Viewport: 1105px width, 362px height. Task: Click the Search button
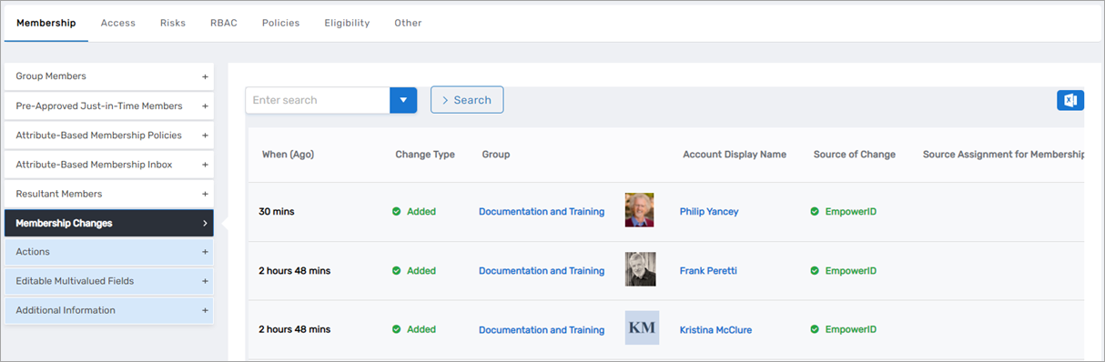coord(467,100)
